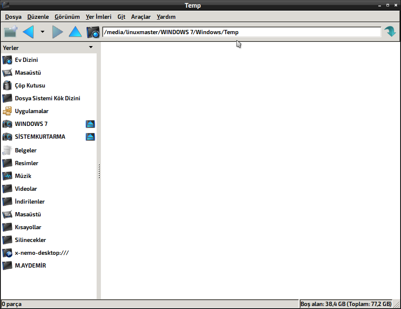Close the Temp window
Screen dimensions: 401x309
[395, 5]
